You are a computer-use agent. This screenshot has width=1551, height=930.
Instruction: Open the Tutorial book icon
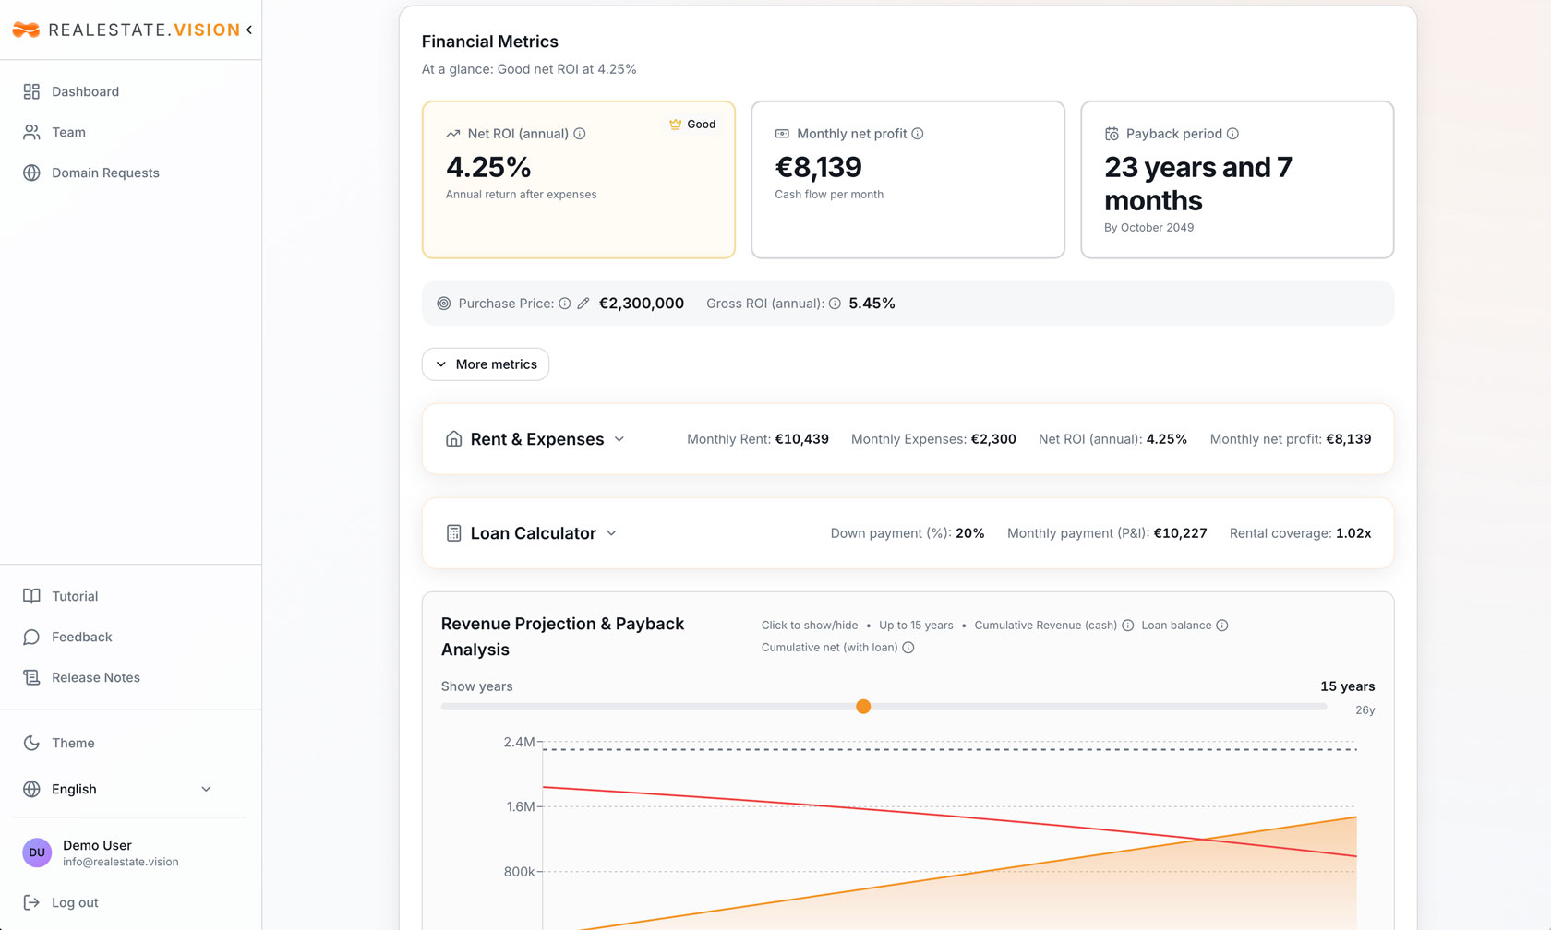(31, 596)
